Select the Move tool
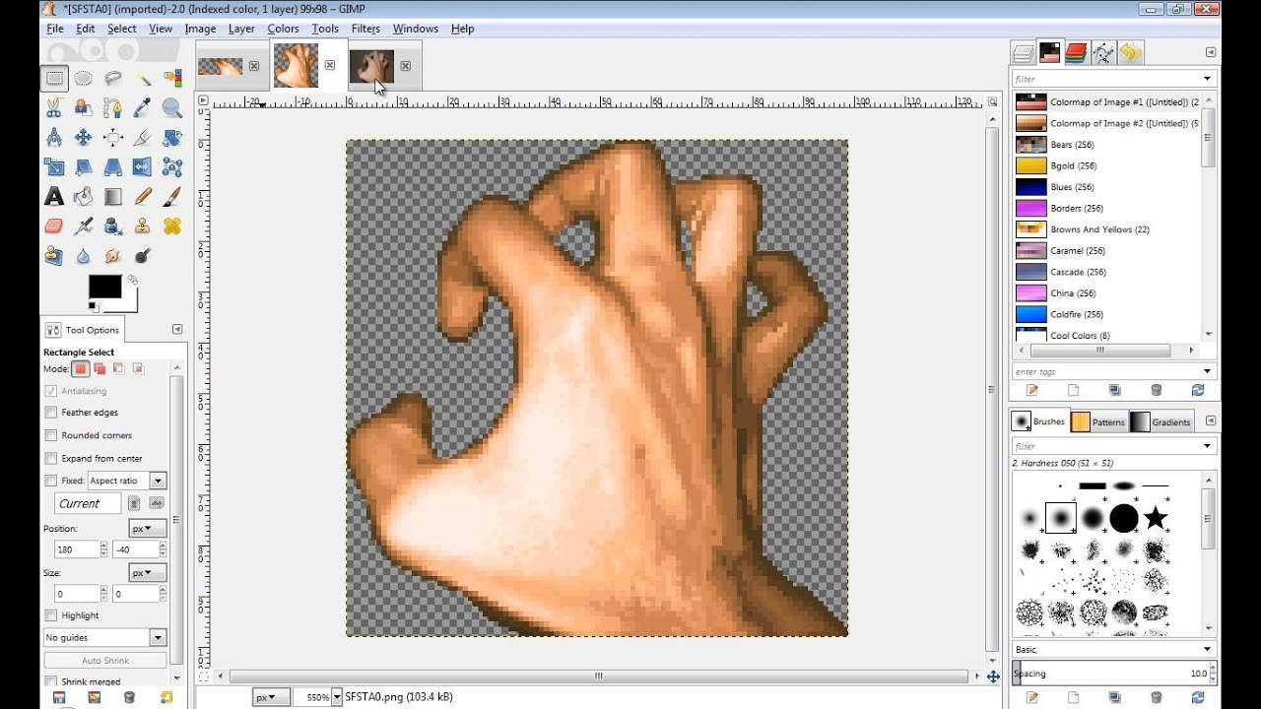The image size is (1261, 709). 84,138
